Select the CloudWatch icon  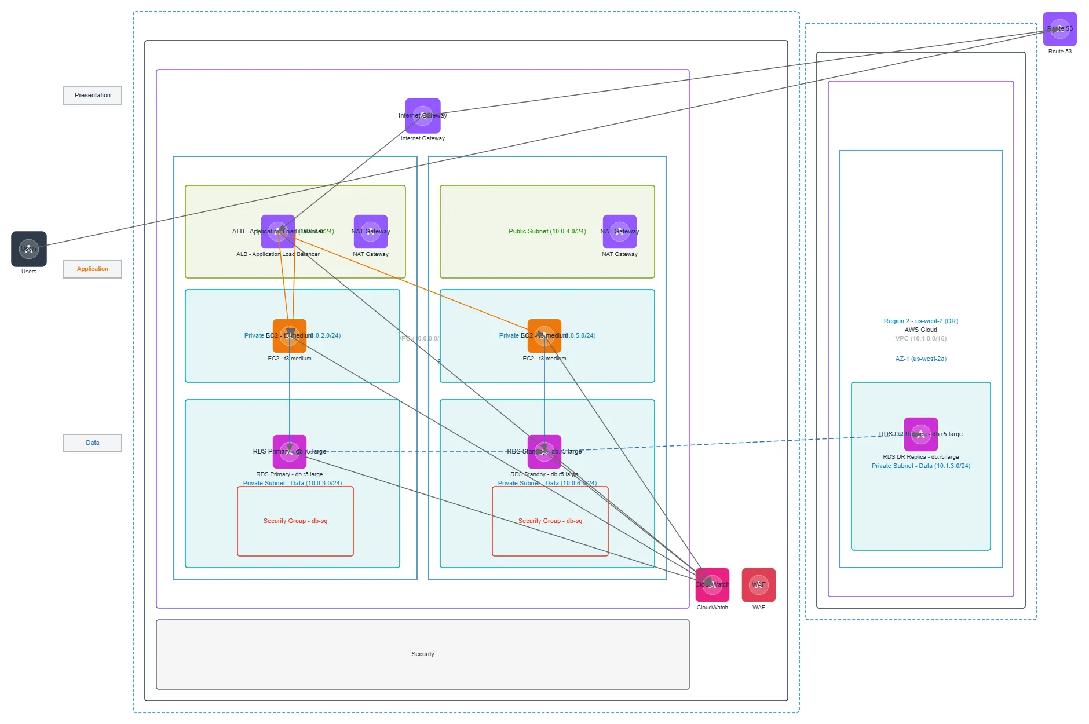[712, 585]
